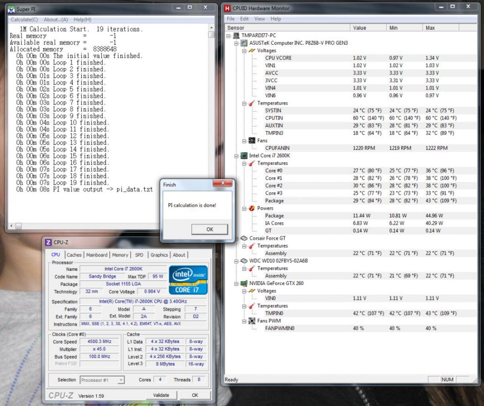Click the CPU-Z title bar icon
The width and height of the screenshot is (484, 406).
48,242
